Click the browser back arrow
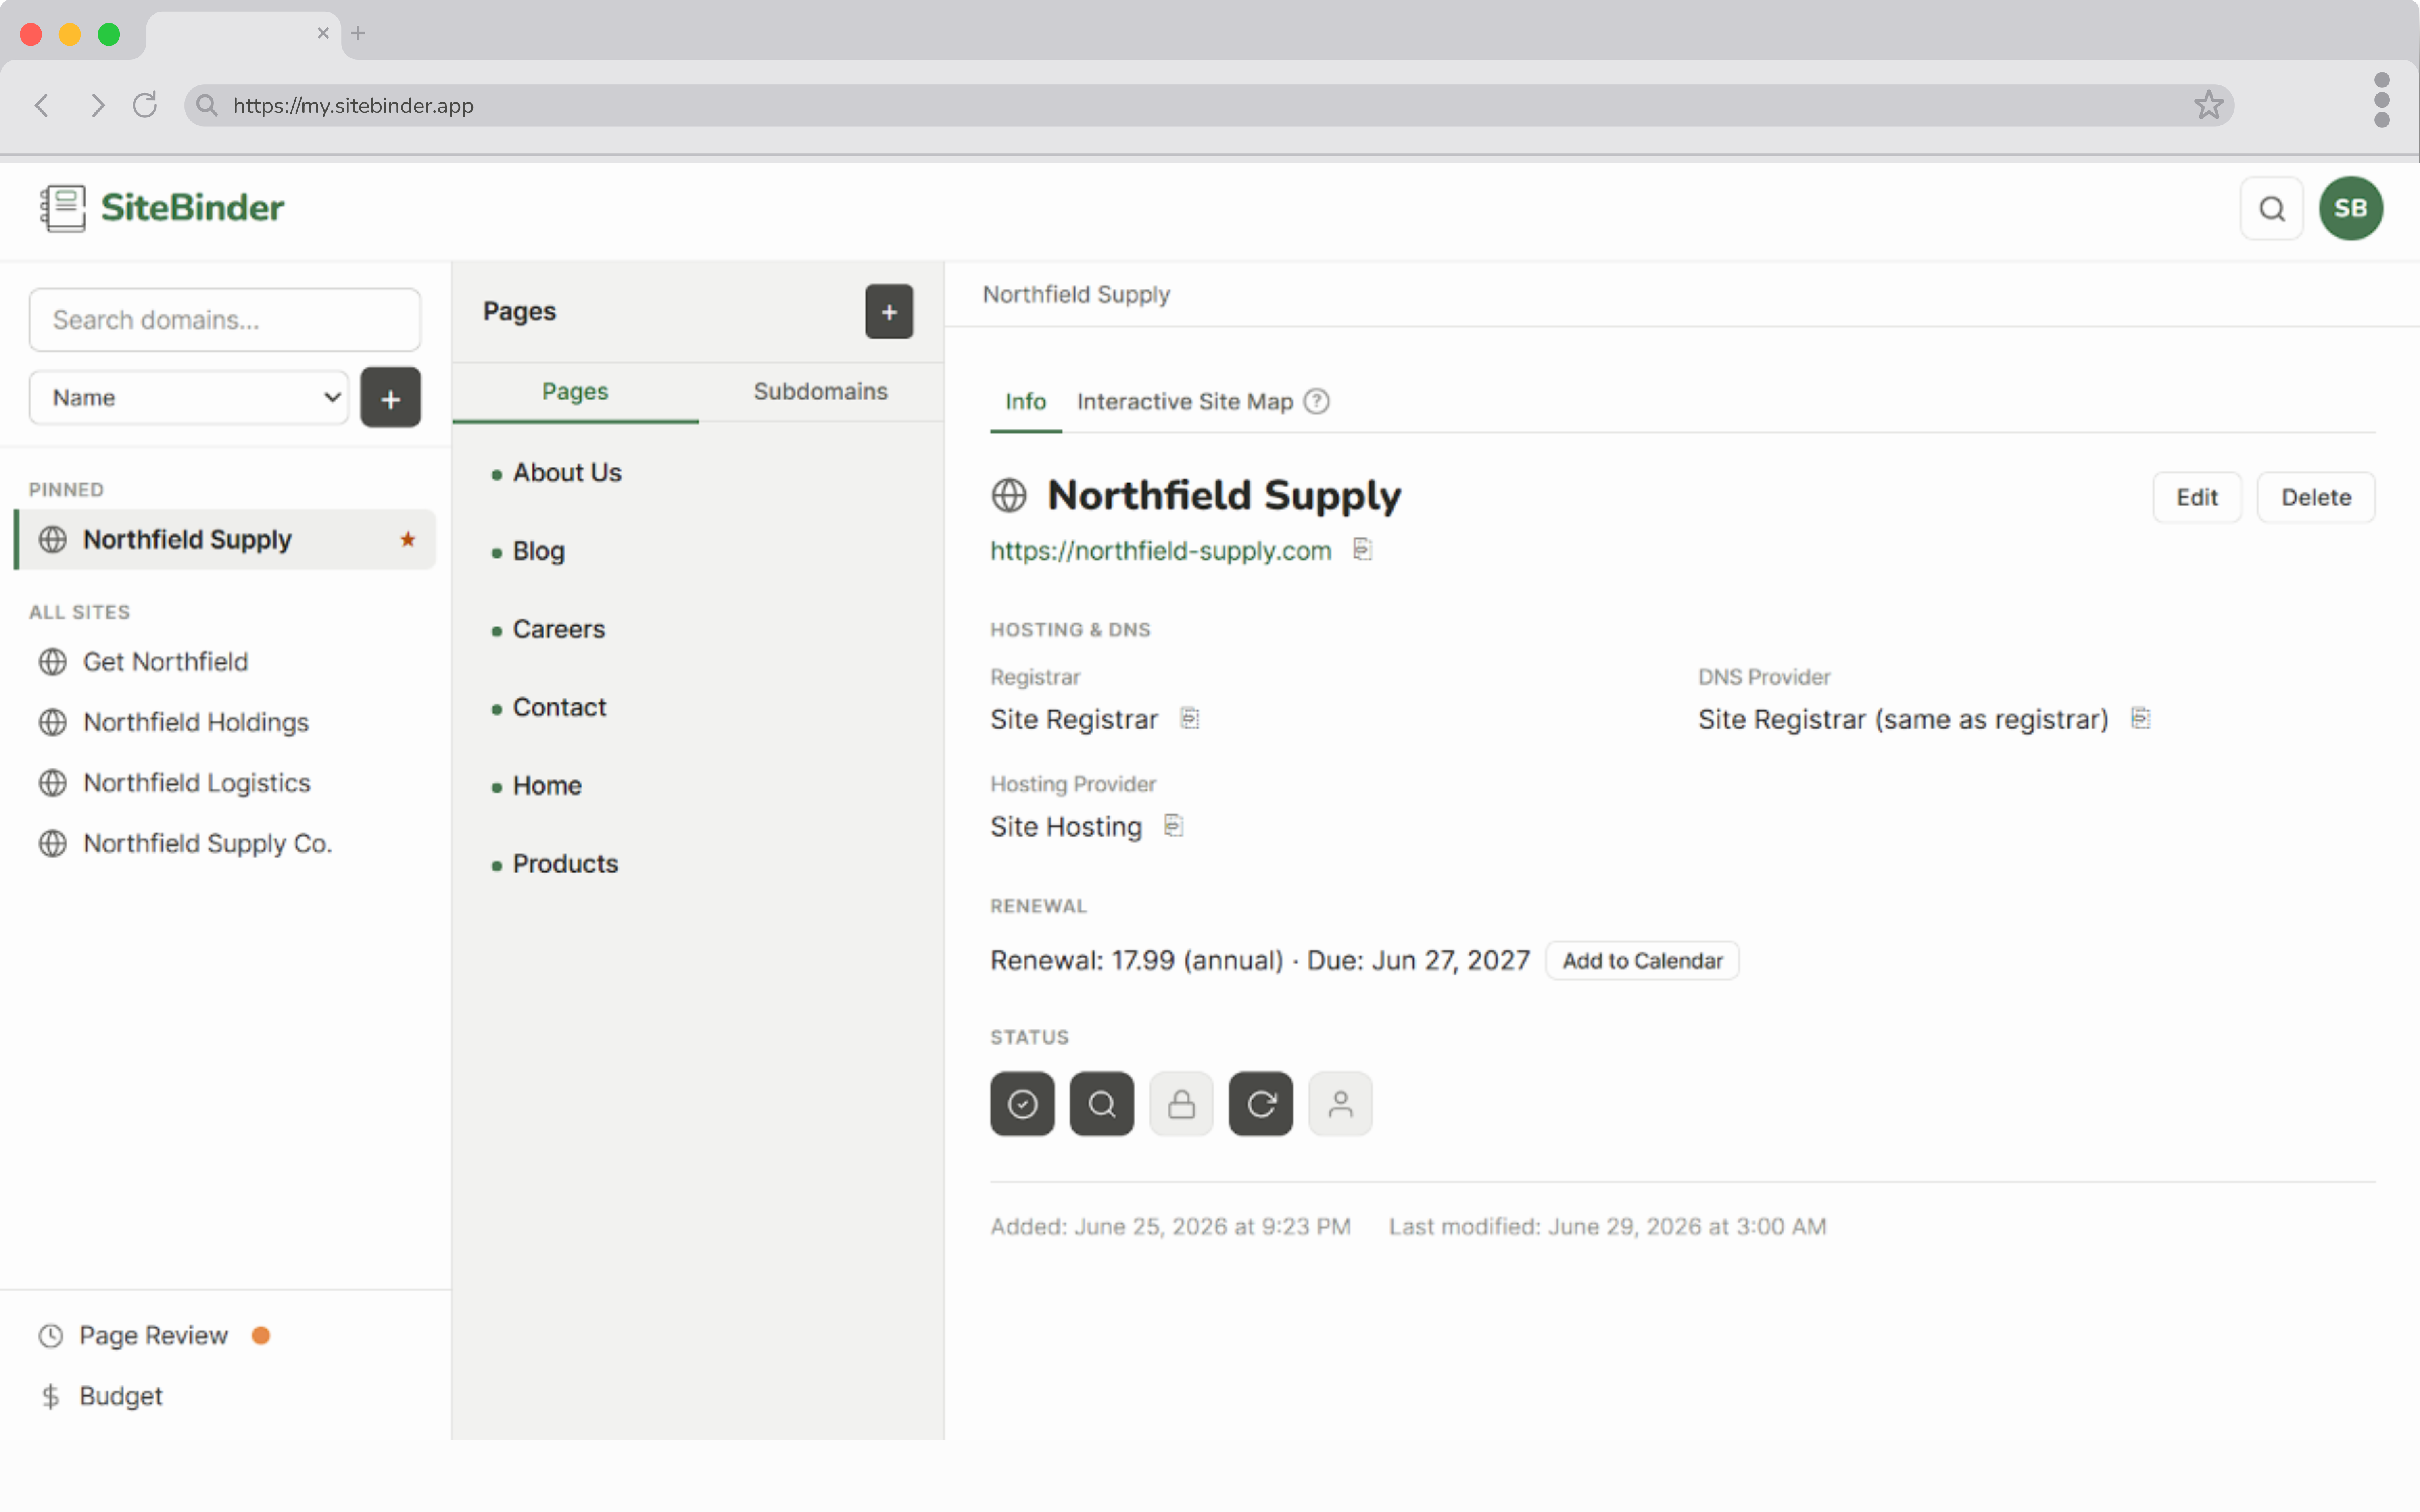The image size is (2420, 1512). pos(42,105)
